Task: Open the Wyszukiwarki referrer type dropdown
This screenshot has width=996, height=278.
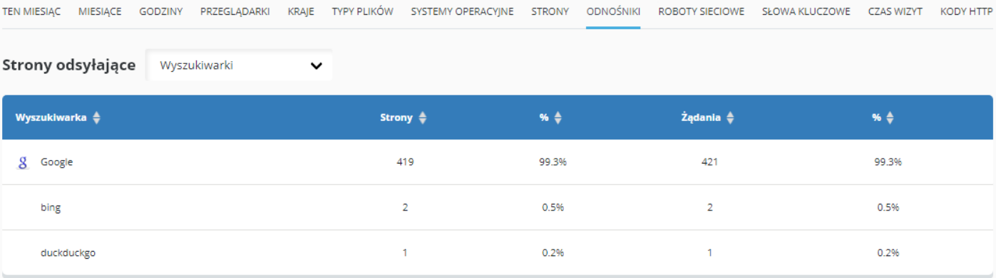Action: click(240, 65)
